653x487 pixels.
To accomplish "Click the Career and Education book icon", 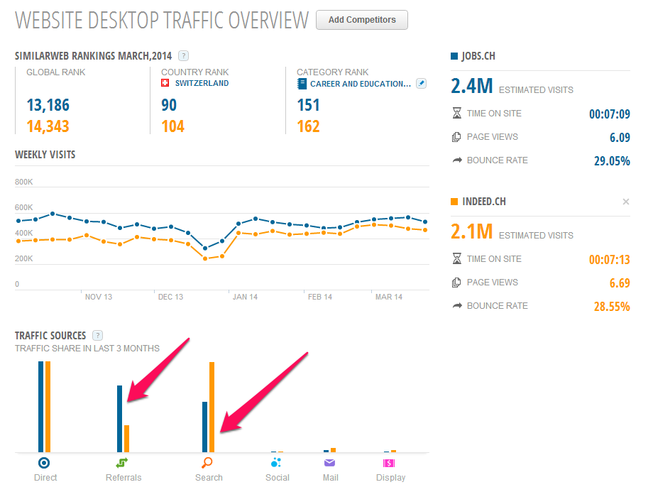I will pos(302,84).
